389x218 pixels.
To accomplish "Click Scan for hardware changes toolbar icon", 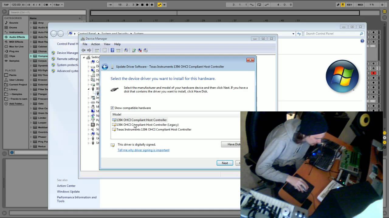I will (x=126, y=50).
